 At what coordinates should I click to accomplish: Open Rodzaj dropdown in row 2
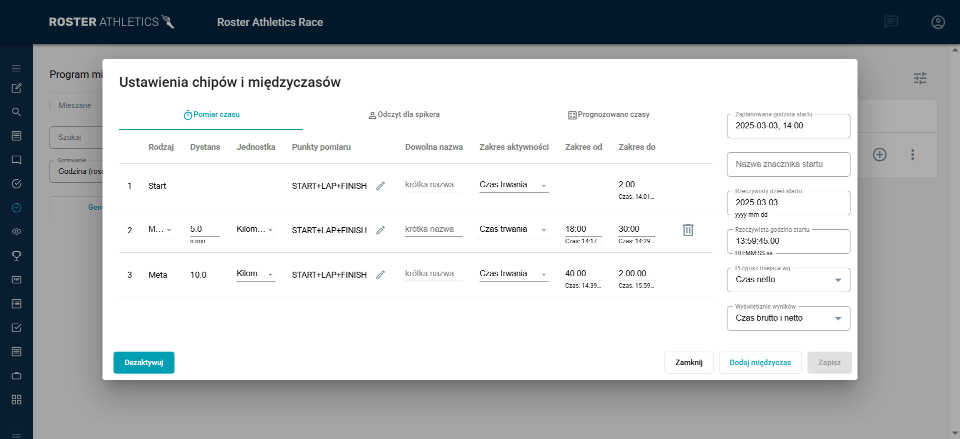(x=161, y=229)
